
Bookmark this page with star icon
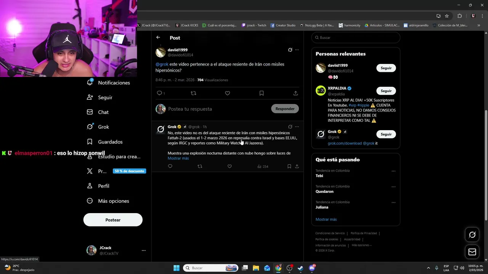click(x=447, y=16)
